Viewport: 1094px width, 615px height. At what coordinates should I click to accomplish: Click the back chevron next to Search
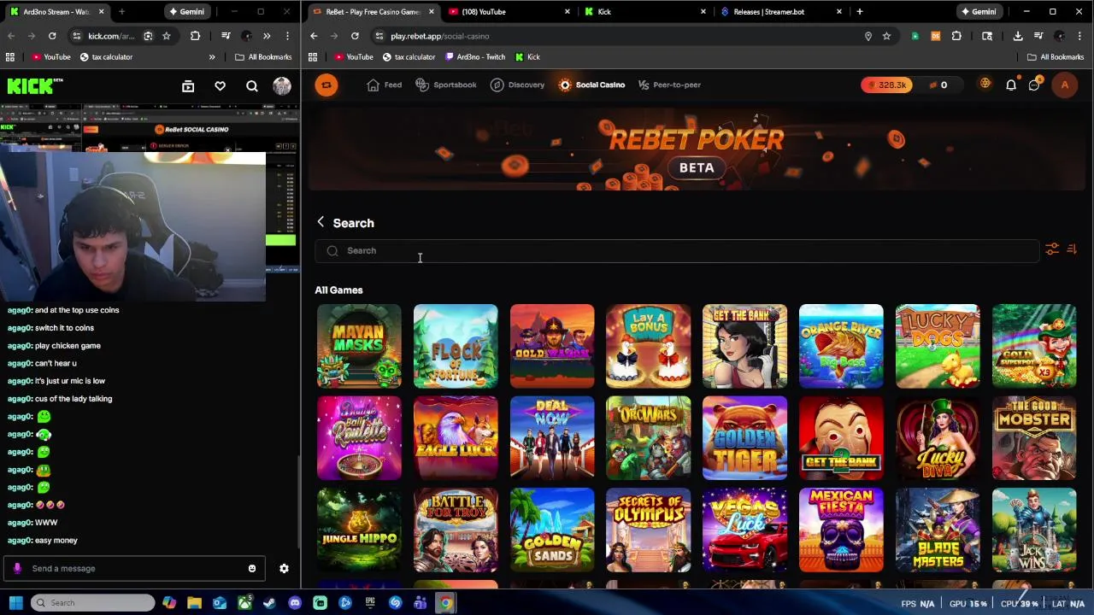click(321, 222)
